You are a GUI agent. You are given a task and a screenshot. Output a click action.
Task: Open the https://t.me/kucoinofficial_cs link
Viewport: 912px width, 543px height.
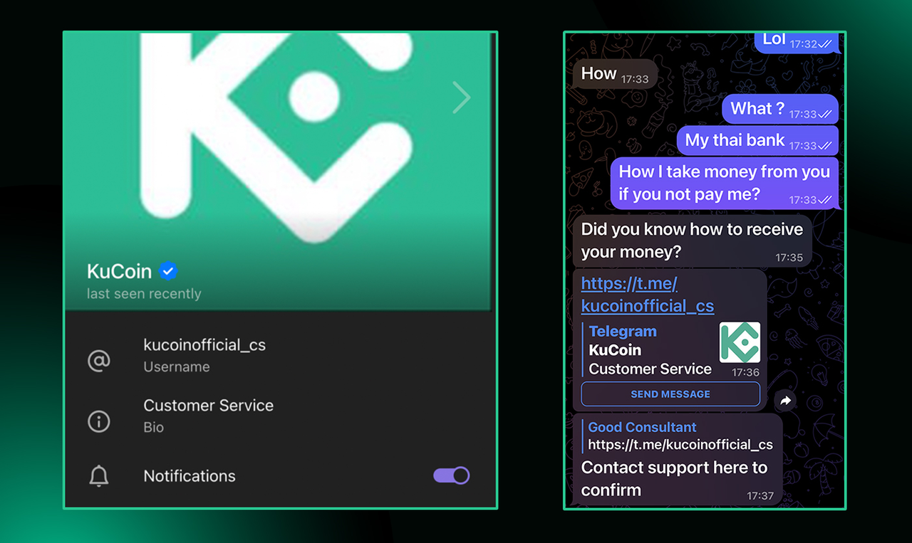pos(647,295)
